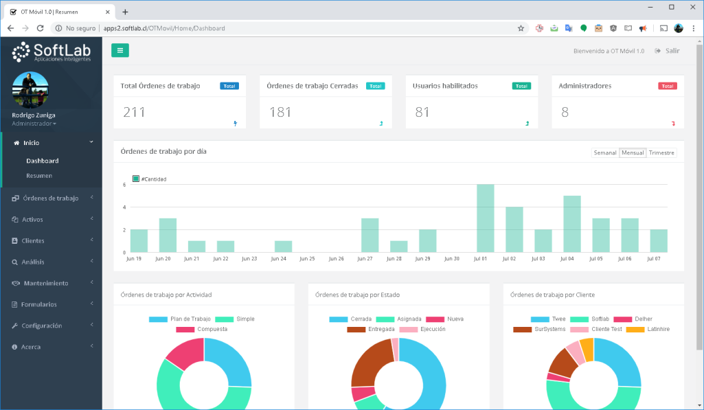Expand the Activos menu chevron
The image size is (704, 410).
point(91,218)
